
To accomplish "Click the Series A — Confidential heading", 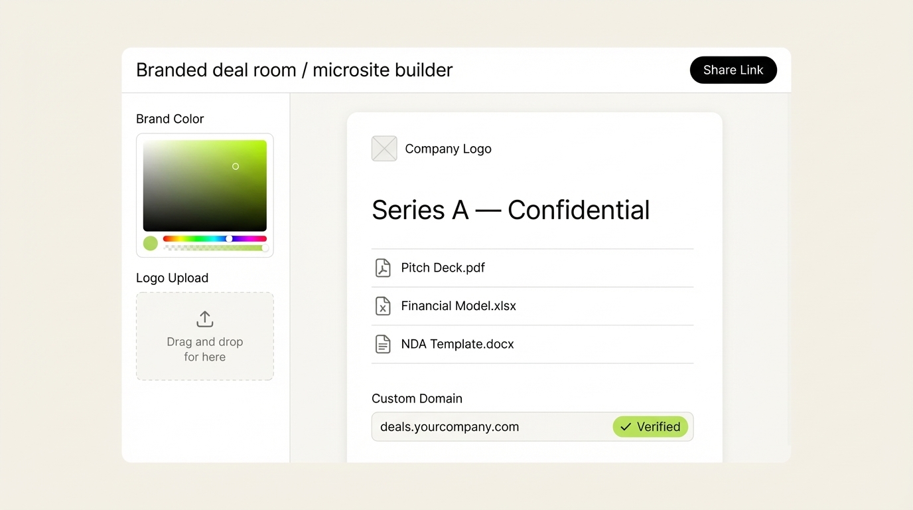I will tap(510, 209).
